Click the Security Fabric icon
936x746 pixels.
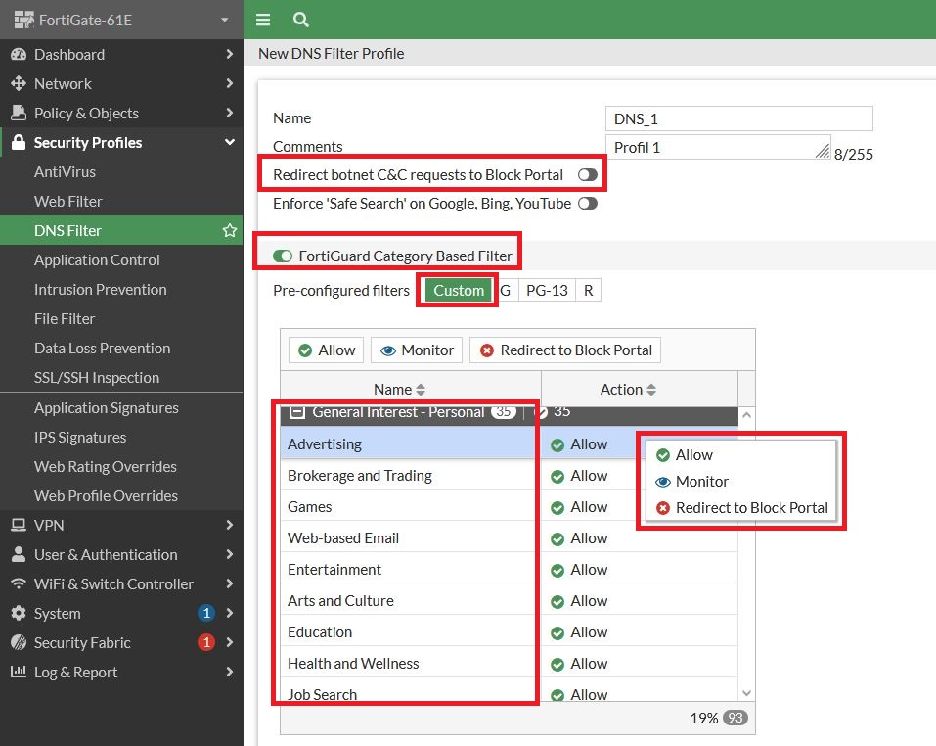[19, 642]
